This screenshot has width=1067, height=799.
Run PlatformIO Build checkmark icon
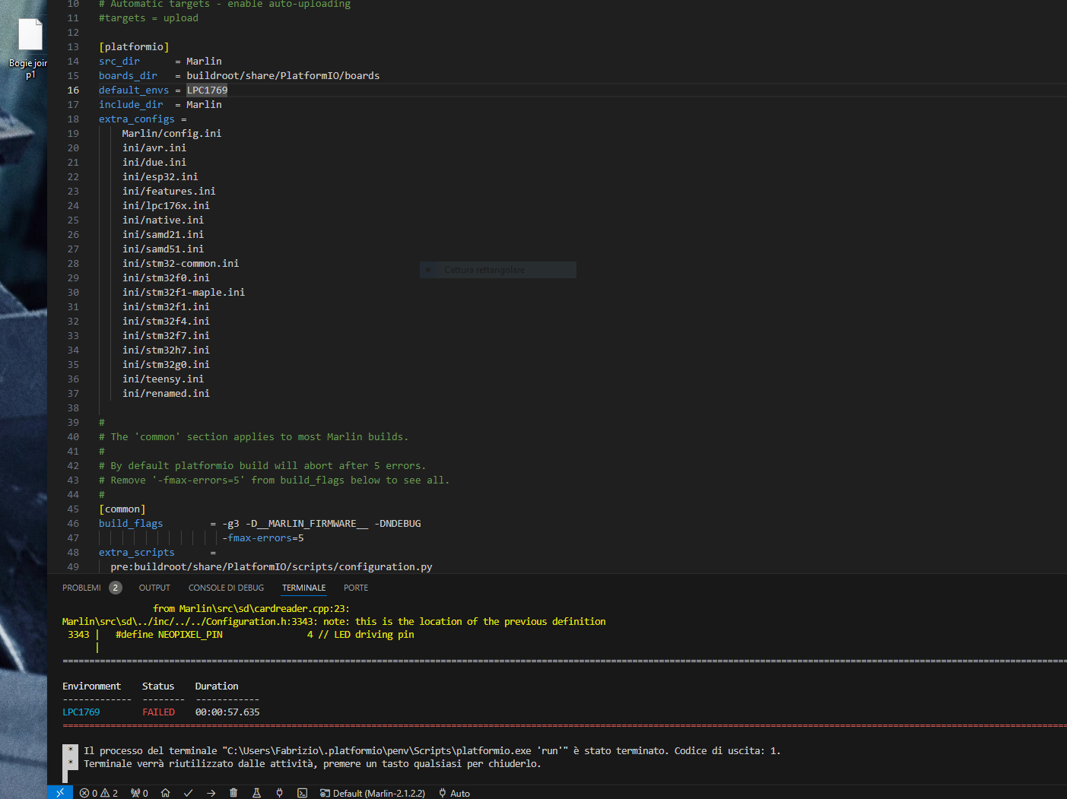[188, 793]
